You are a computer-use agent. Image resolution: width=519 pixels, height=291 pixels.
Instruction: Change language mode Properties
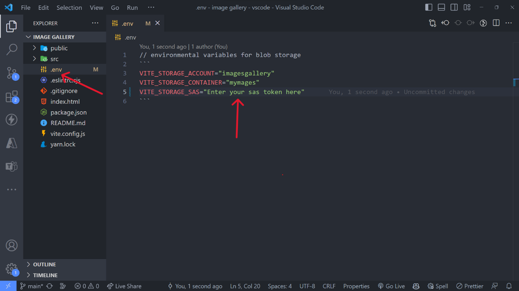pyautogui.click(x=356, y=286)
